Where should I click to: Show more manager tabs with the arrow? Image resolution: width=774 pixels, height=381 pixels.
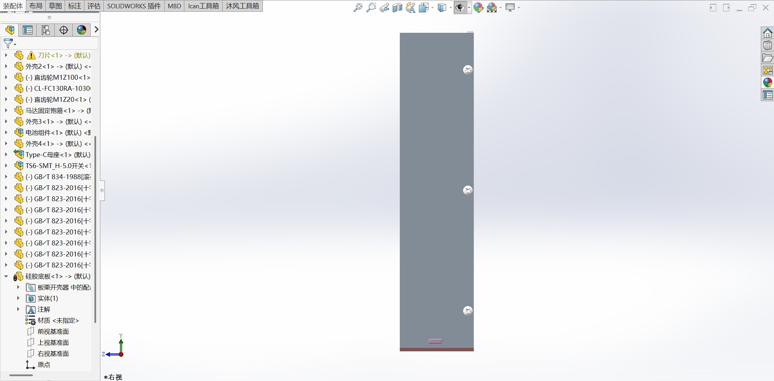[96, 30]
